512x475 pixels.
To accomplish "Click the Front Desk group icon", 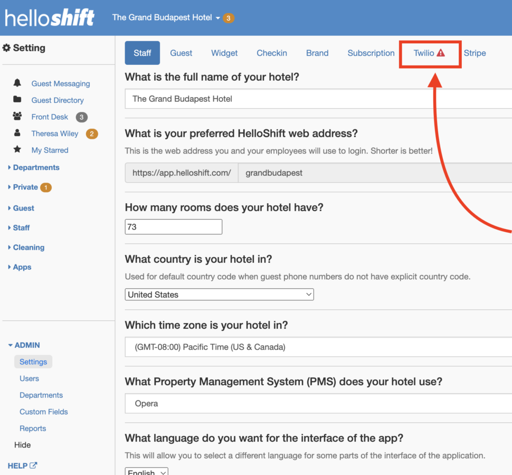I will click(17, 116).
